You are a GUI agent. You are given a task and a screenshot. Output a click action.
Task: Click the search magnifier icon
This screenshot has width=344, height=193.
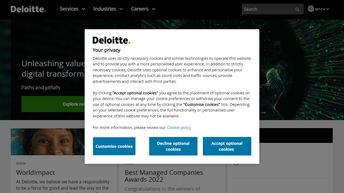(x=297, y=9)
